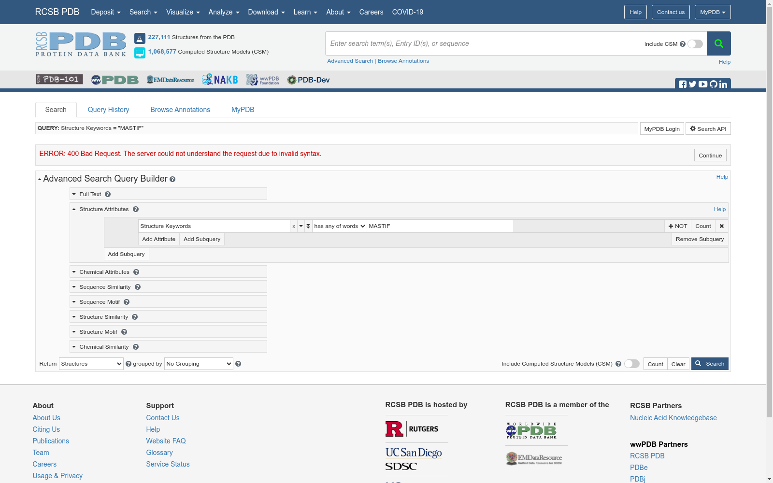Click the blue Search button in query builder
The width and height of the screenshot is (773, 483).
710,364
